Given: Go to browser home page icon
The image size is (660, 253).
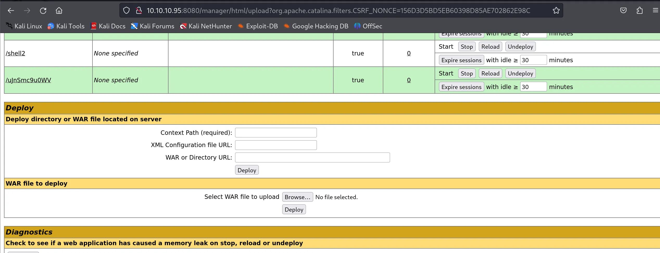Looking at the screenshot, I should tap(59, 11).
